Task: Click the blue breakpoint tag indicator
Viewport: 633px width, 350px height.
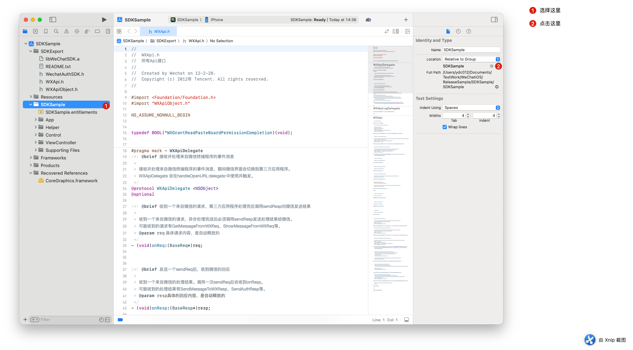Action: (x=120, y=320)
